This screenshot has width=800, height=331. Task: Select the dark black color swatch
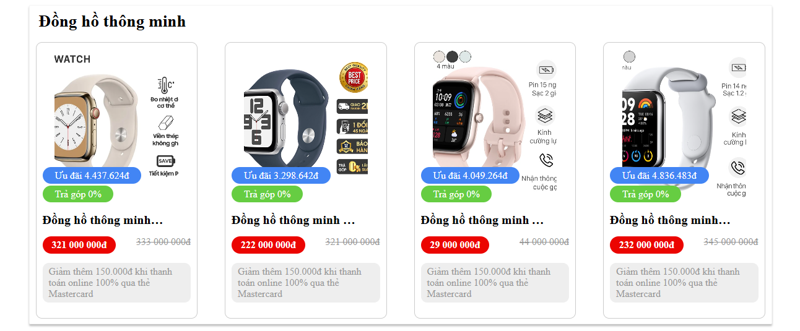coord(452,56)
